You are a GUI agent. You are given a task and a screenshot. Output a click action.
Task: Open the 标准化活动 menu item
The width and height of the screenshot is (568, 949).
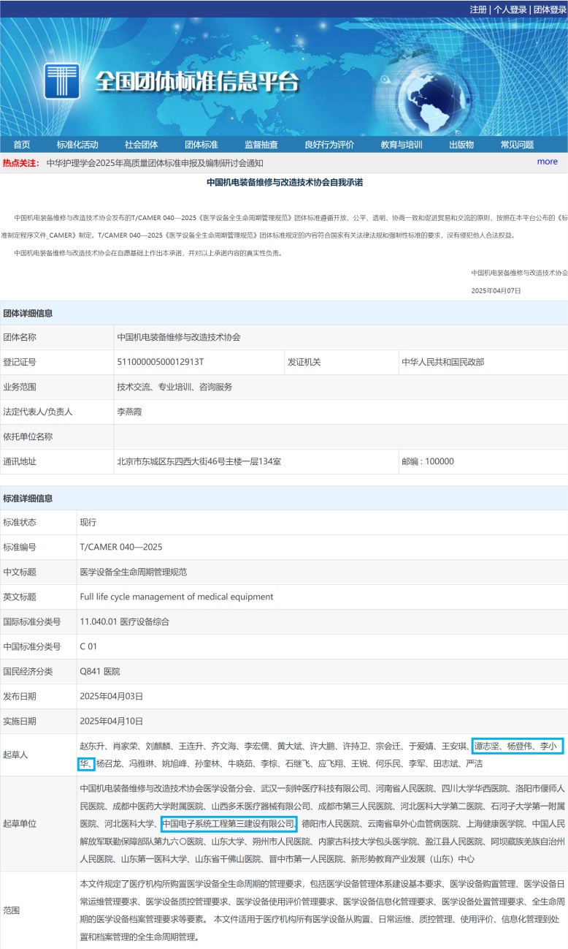click(x=77, y=145)
